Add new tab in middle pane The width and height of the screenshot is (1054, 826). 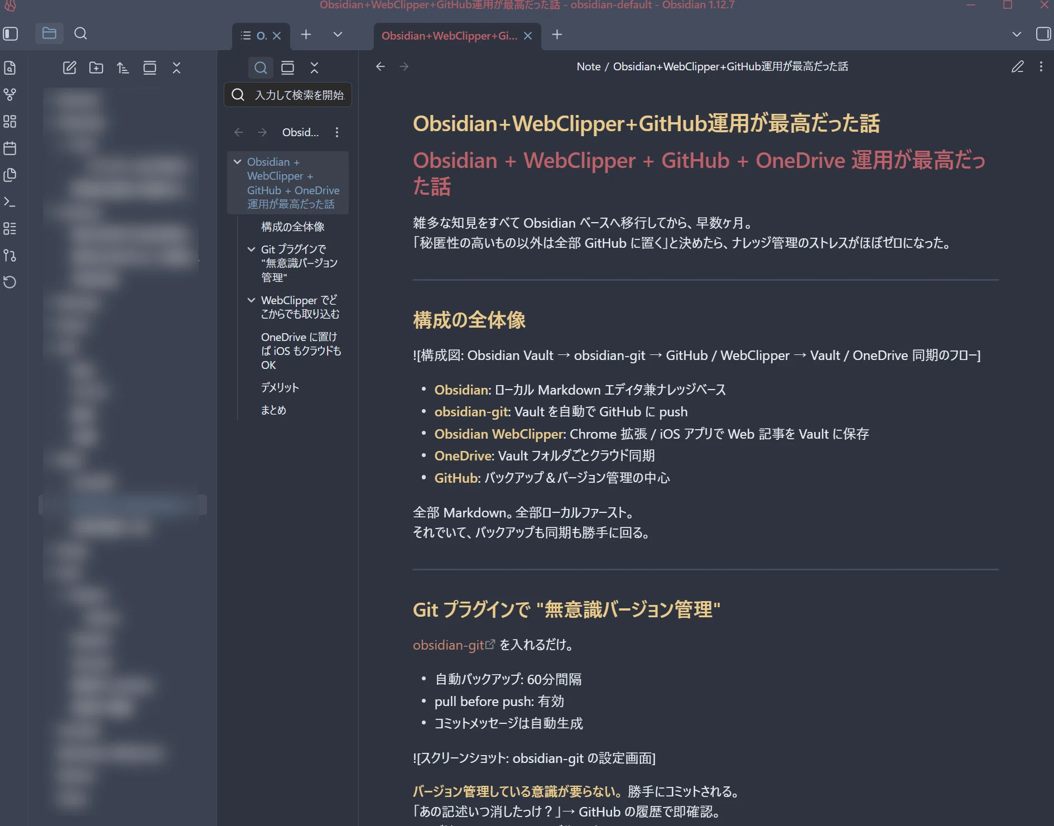tap(306, 35)
